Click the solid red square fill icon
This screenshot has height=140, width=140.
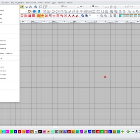33,16
